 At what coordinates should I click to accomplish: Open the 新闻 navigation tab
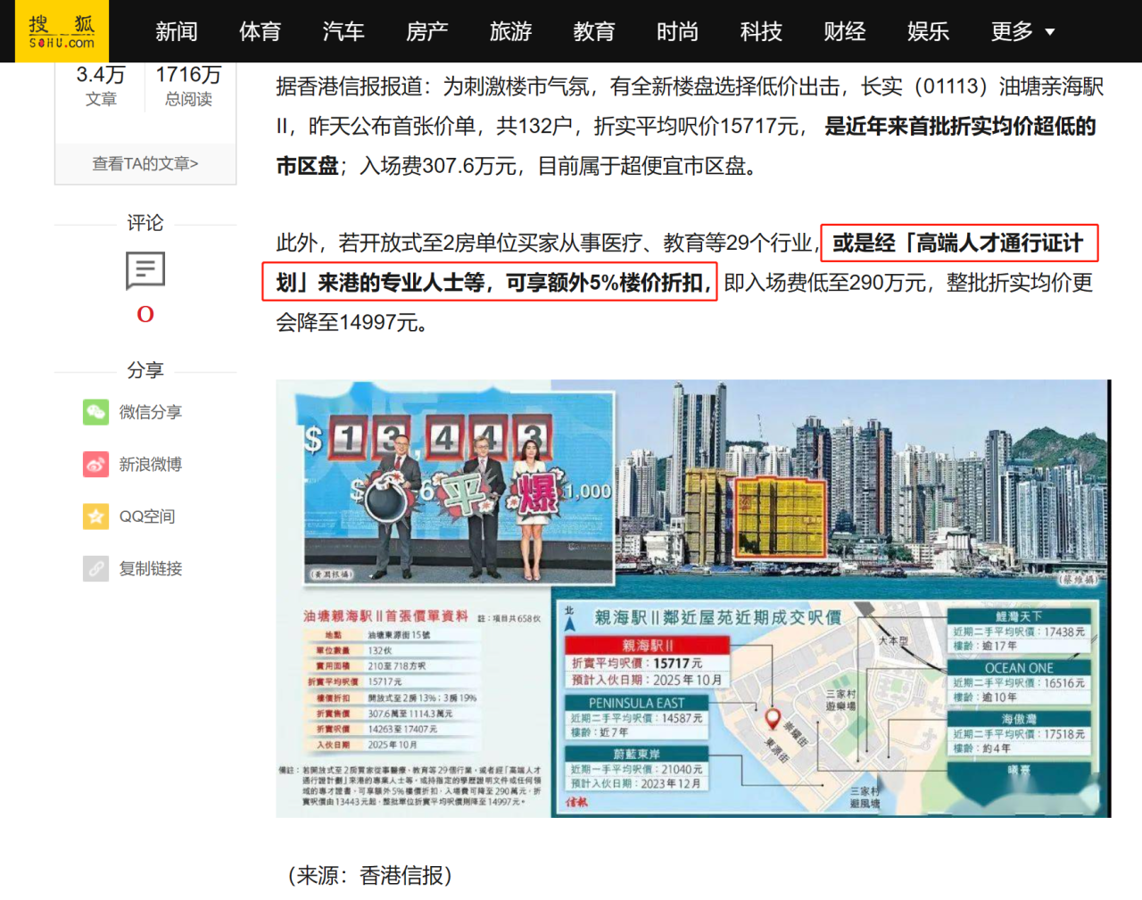[x=176, y=32]
